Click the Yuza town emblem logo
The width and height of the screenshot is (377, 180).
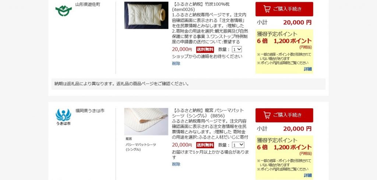click(x=63, y=11)
